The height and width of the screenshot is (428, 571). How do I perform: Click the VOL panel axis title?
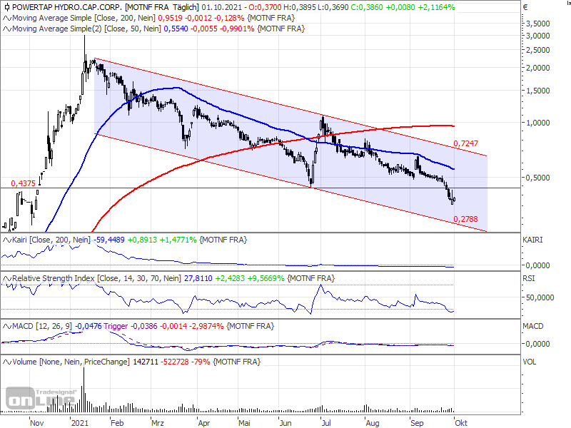[x=529, y=362]
